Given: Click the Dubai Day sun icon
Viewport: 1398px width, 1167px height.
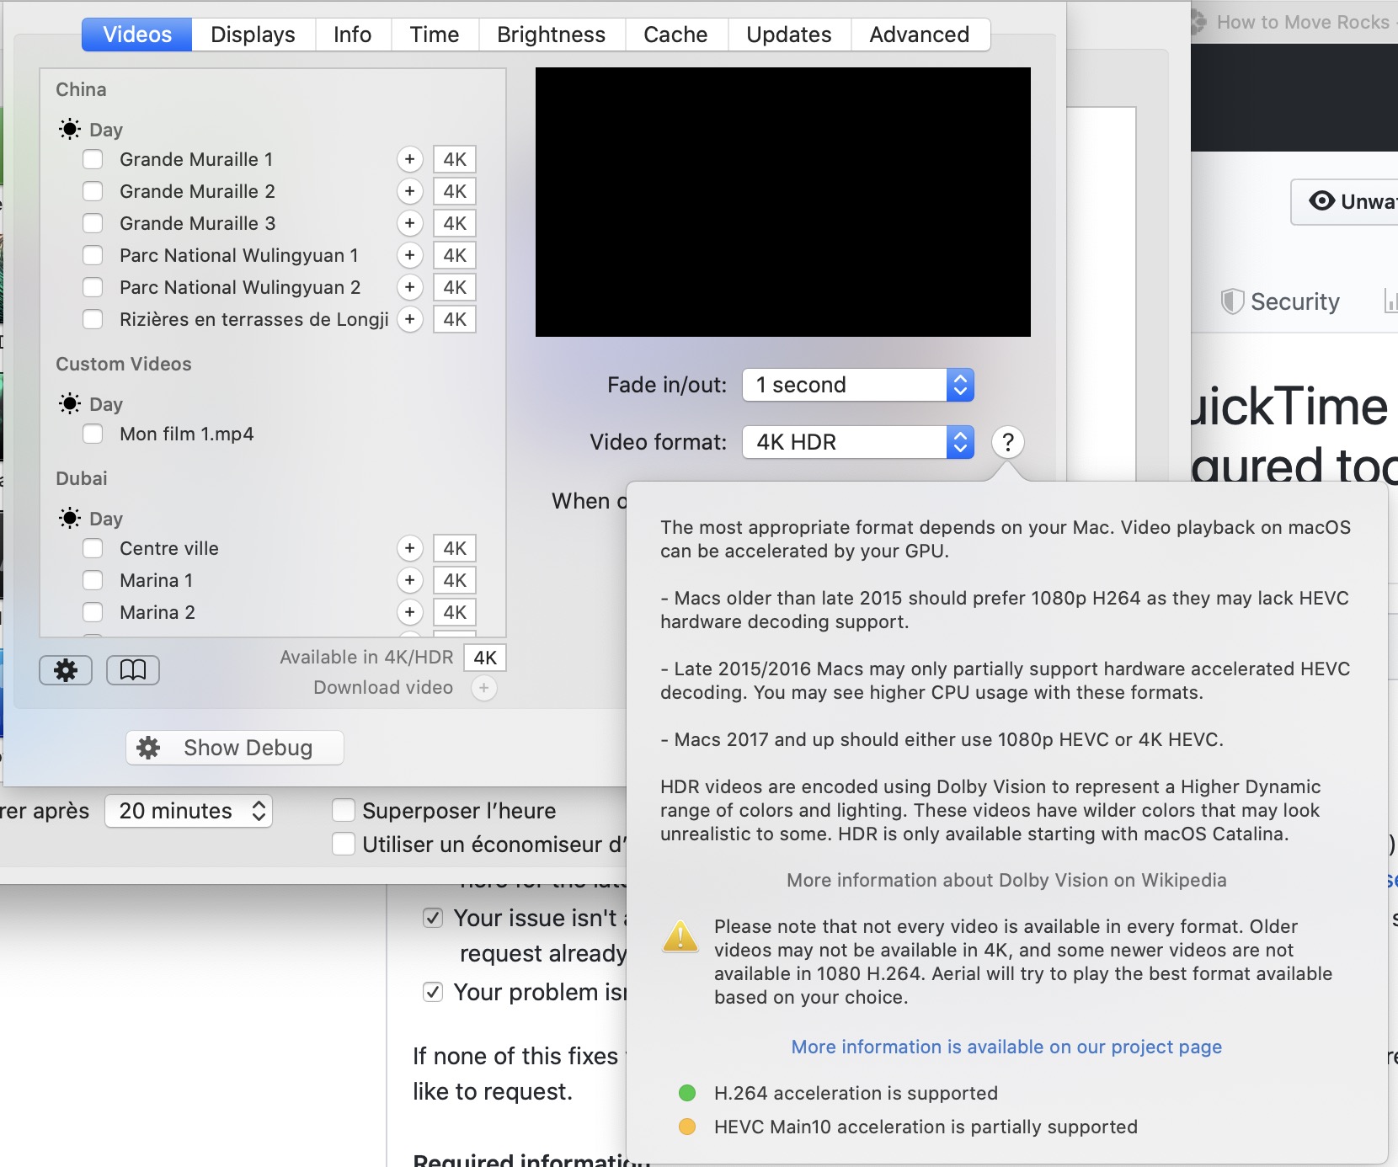Looking at the screenshot, I should (x=70, y=518).
